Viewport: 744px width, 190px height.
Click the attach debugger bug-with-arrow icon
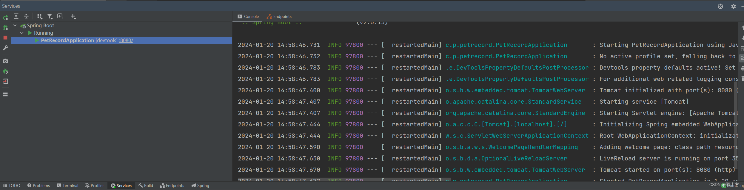pyautogui.click(x=5, y=71)
